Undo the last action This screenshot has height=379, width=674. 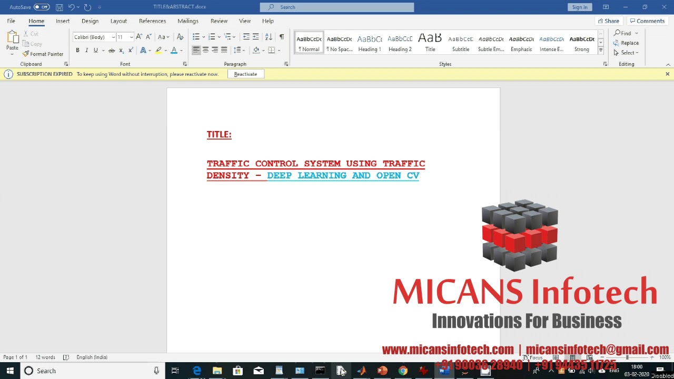coord(71,7)
